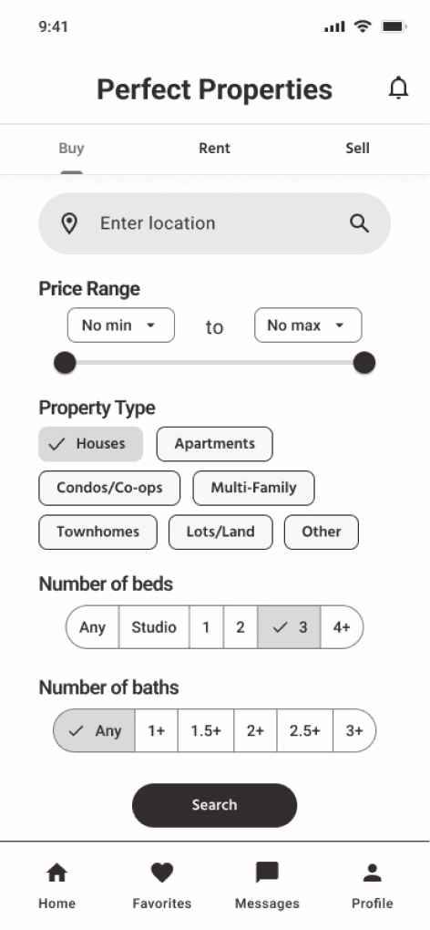Expand the No max price dropdown
The width and height of the screenshot is (430, 930).
click(308, 325)
